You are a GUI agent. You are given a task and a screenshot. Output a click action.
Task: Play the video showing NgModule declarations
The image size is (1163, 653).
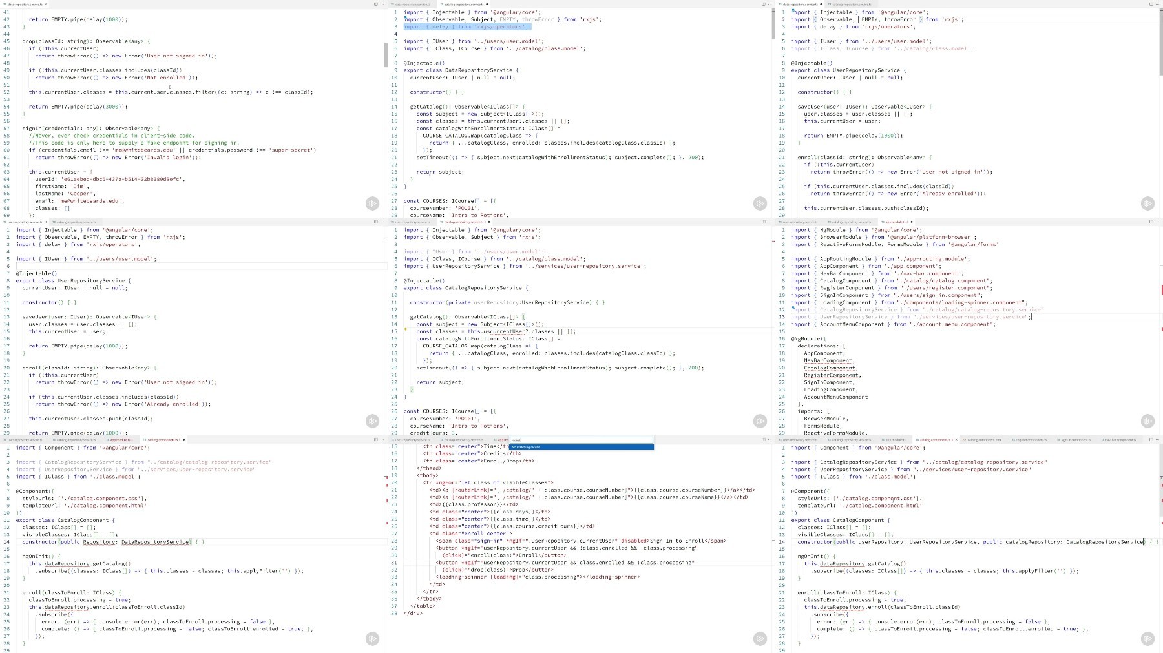(1147, 421)
